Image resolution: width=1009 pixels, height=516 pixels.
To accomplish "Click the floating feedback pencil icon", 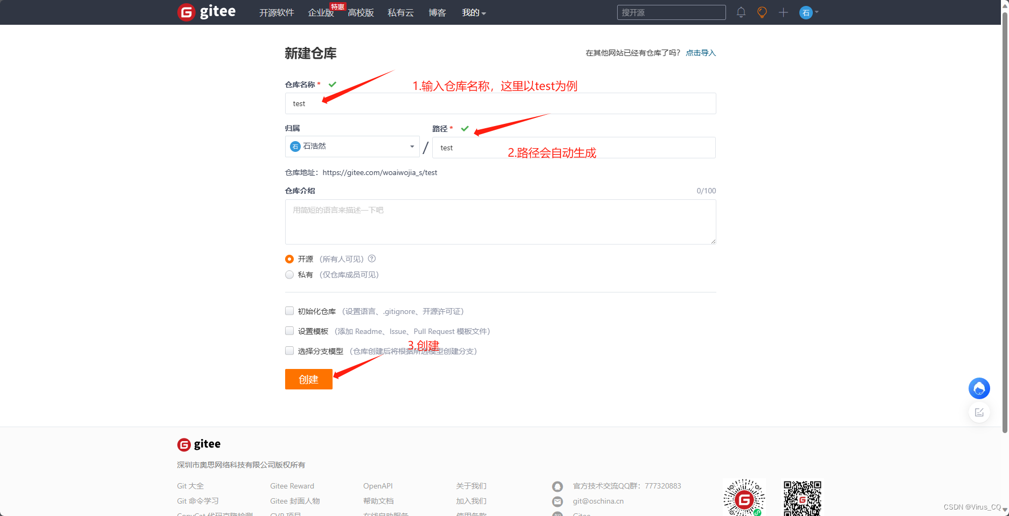I will [980, 413].
